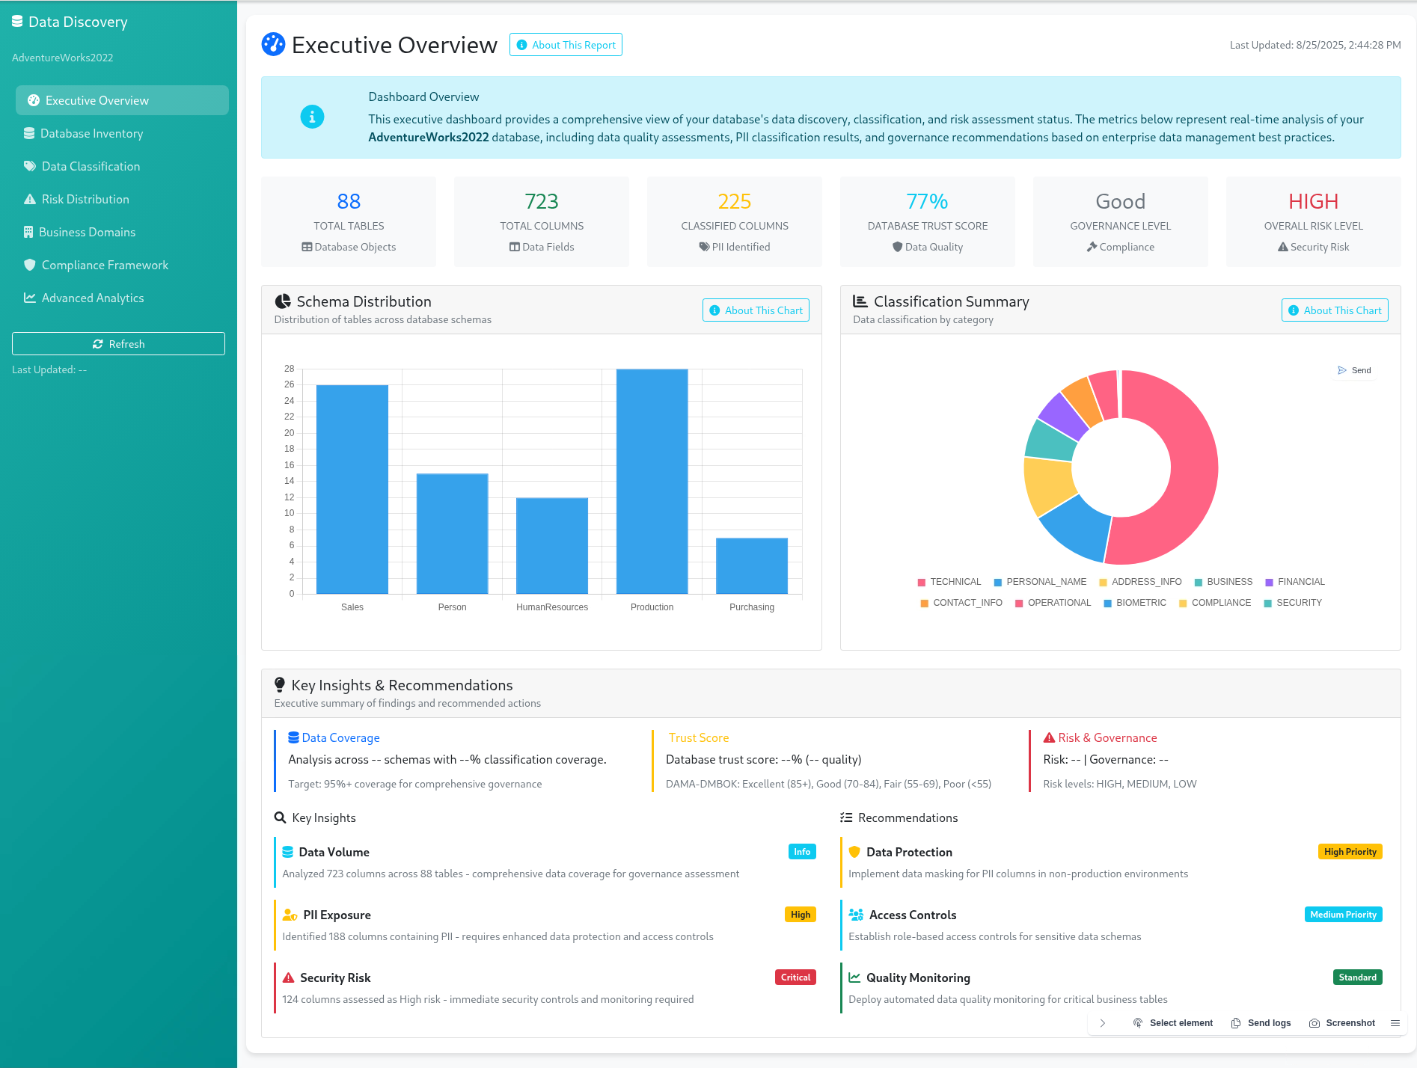Click the yellow ADDRESS_INFO legend swatch
This screenshot has width=1417, height=1068.
[x=1103, y=583]
